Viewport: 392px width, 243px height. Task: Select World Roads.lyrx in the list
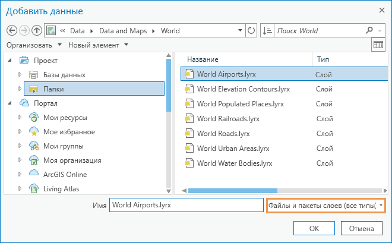point(223,134)
